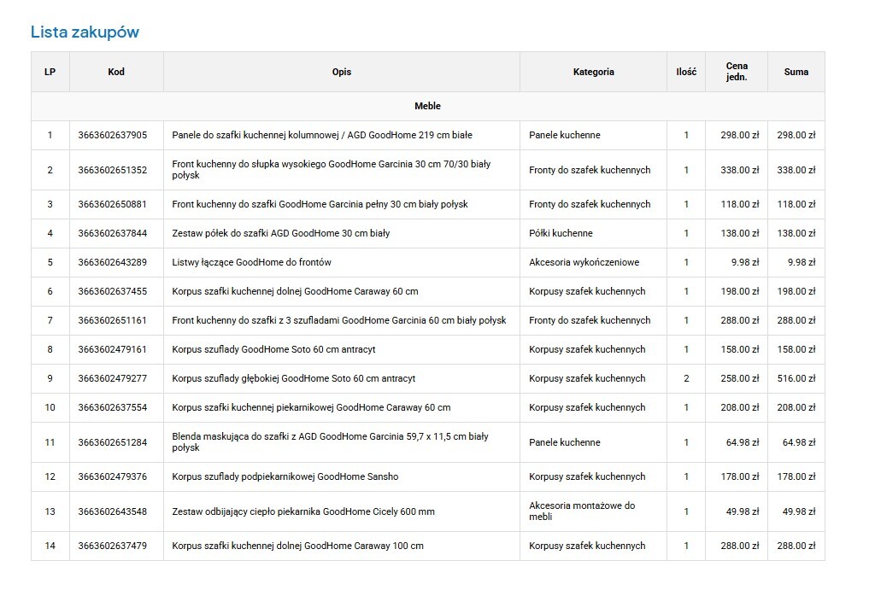This screenshot has width=875, height=596.
Task: Click description "Listwy łączące GoodHome do frontów"
Action: coord(251,262)
